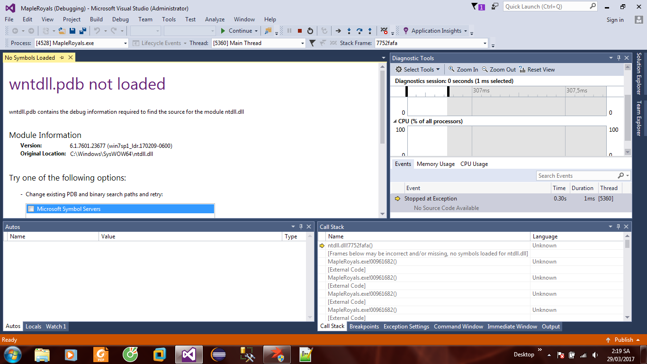Image resolution: width=647 pixels, height=364 pixels.
Task: Open the Solution Explorer side tab
Action: (x=639, y=73)
